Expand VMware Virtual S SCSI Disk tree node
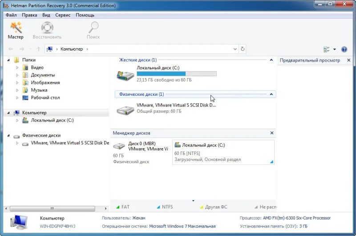 [17, 143]
